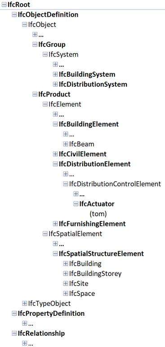Collapse the IfcPropertyDefinition branch
The width and height of the screenshot is (165, 347).
(x=14, y=314)
